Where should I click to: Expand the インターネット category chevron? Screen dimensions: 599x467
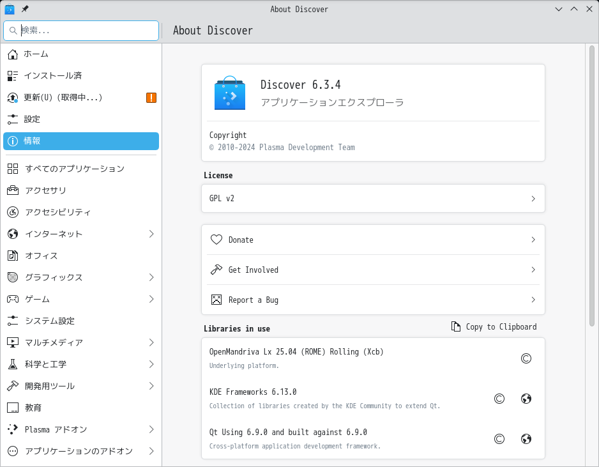click(151, 234)
